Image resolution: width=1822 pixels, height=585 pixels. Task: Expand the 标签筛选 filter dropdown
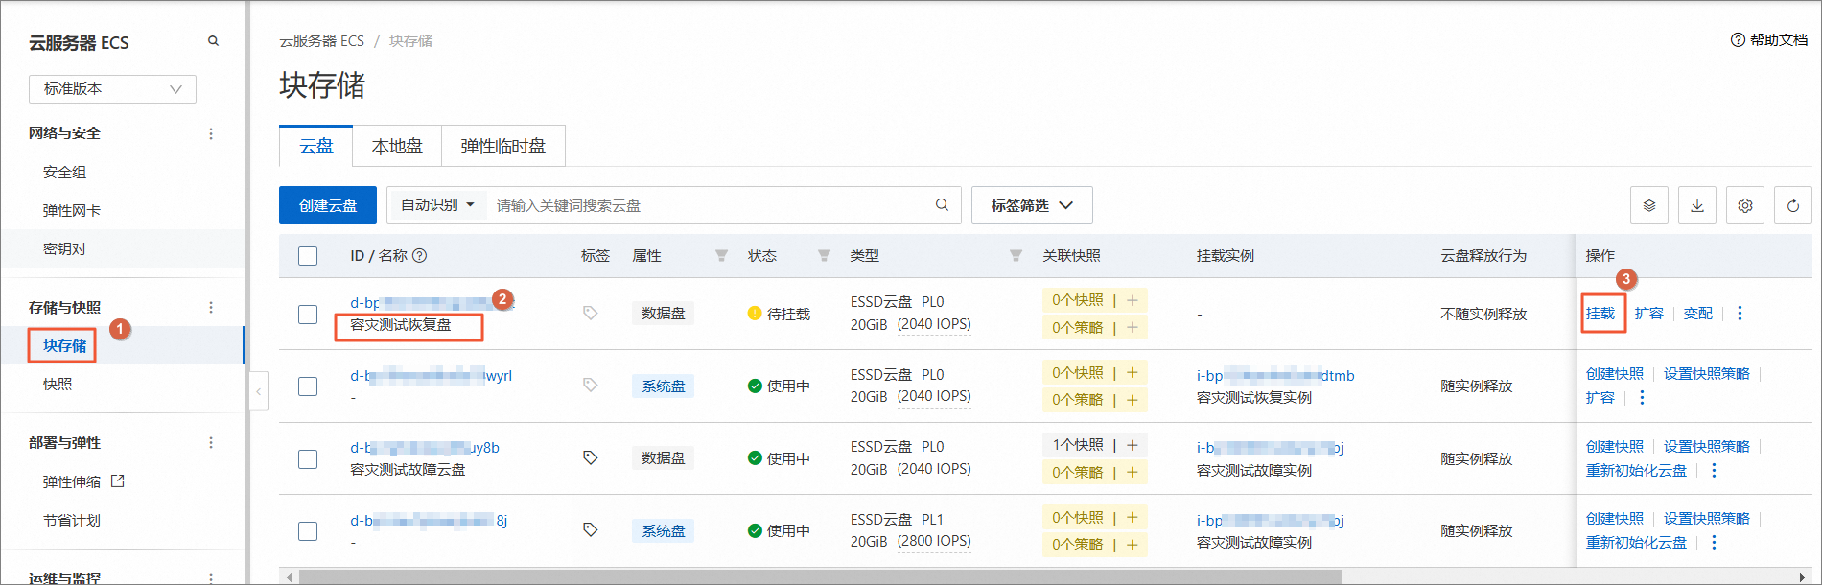click(1032, 205)
